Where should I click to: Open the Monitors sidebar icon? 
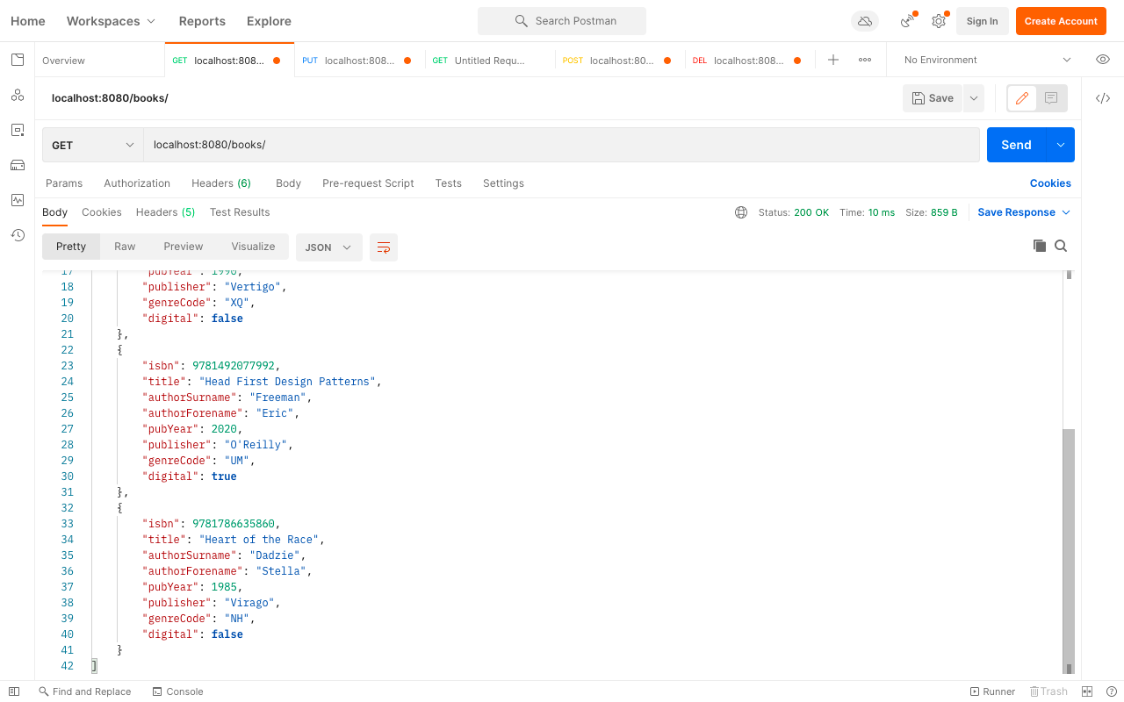pyautogui.click(x=18, y=200)
